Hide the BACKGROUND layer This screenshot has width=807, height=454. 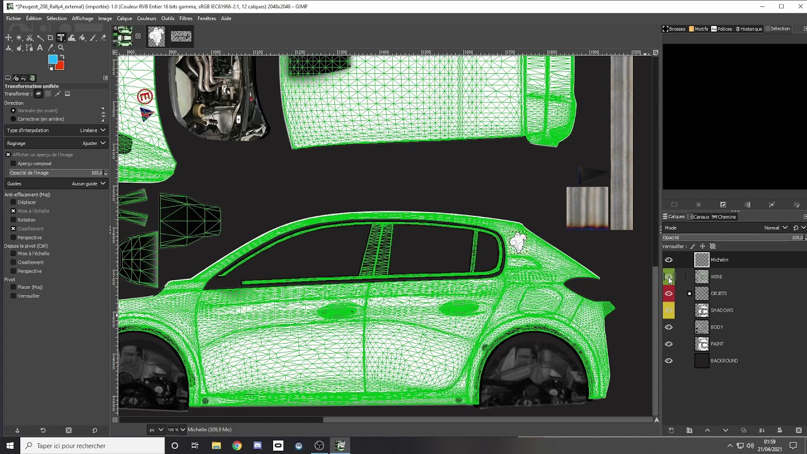coord(669,361)
